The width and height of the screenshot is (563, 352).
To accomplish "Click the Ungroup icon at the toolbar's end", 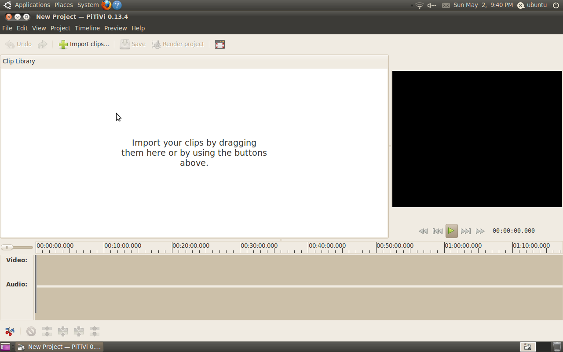I will (95, 331).
